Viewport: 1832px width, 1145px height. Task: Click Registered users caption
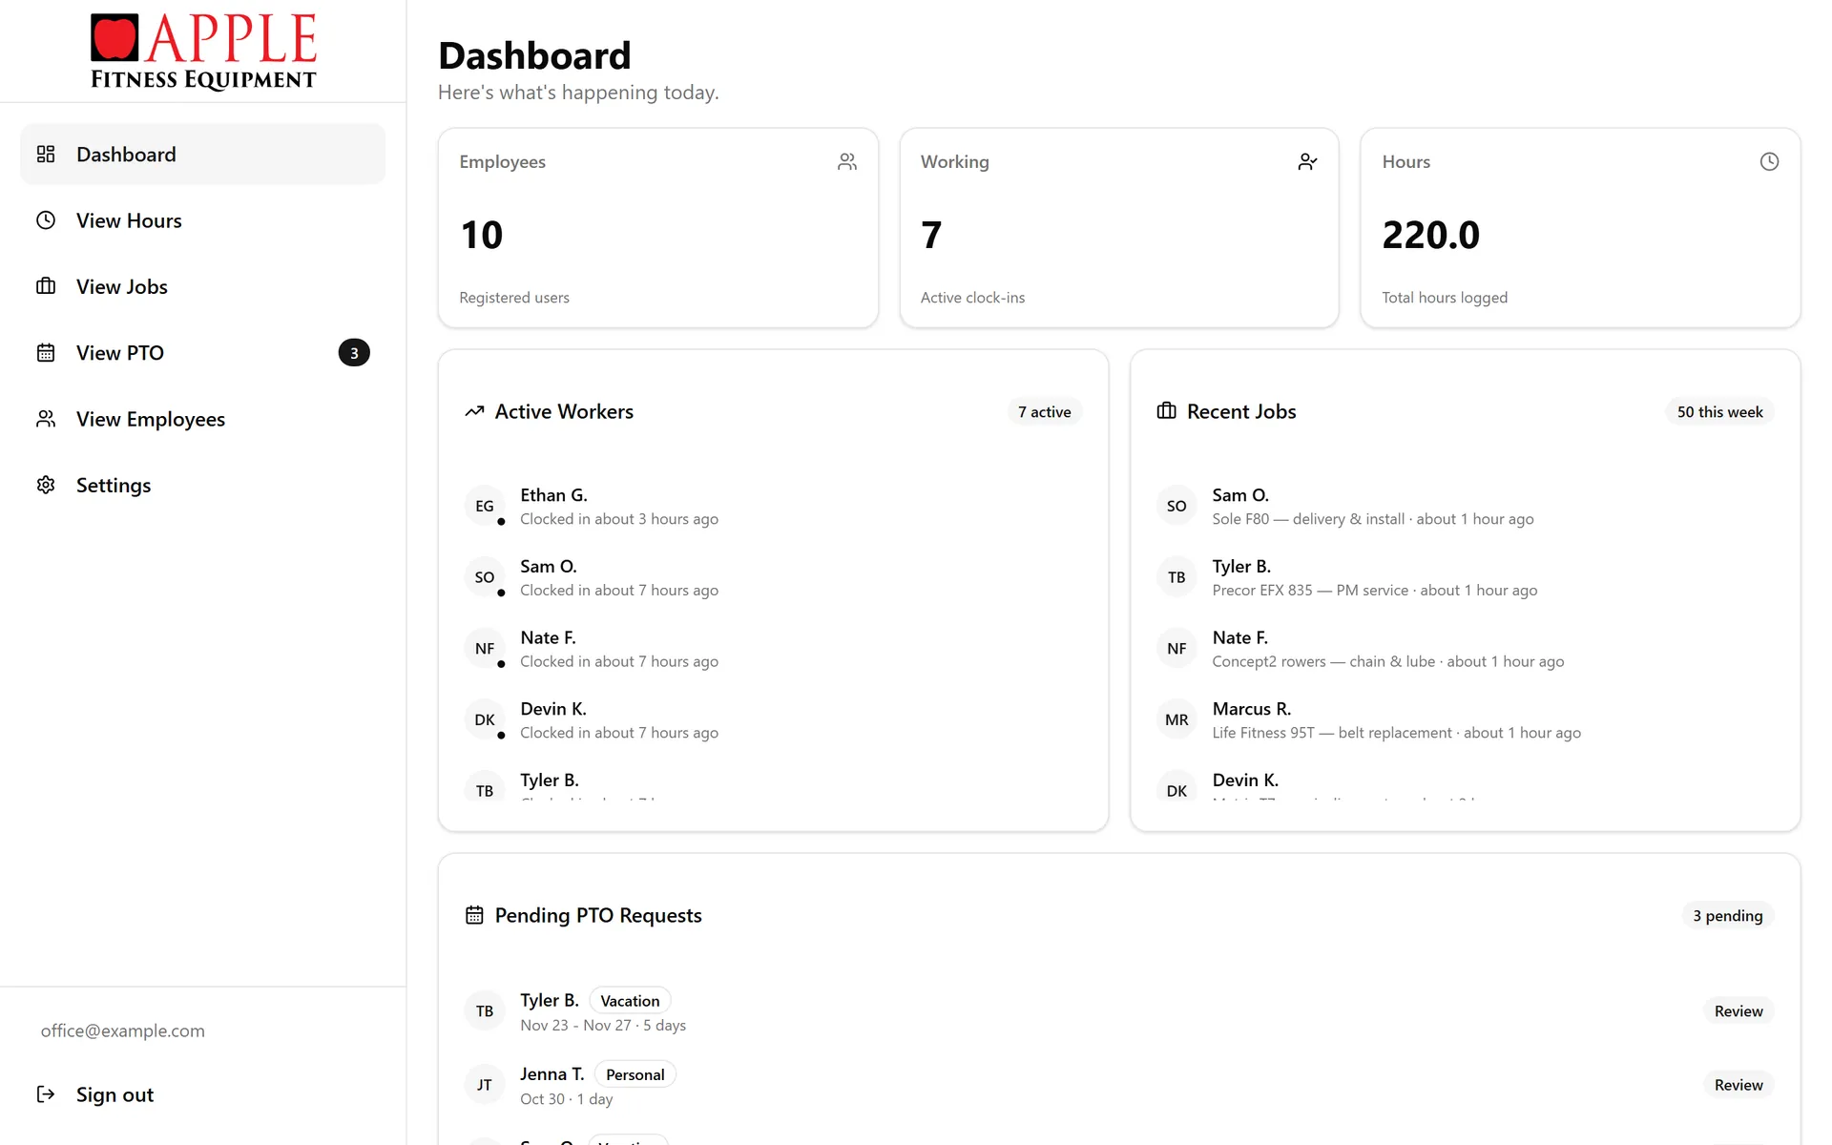(513, 298)
